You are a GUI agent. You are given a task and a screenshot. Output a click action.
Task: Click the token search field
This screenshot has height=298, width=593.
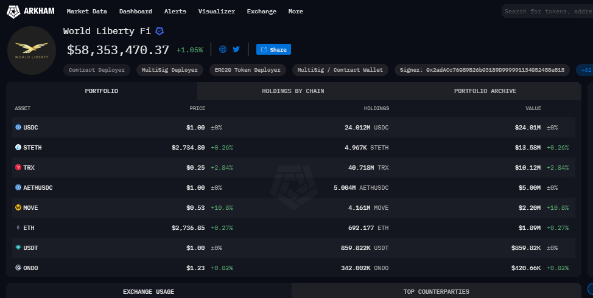(547, 12)
